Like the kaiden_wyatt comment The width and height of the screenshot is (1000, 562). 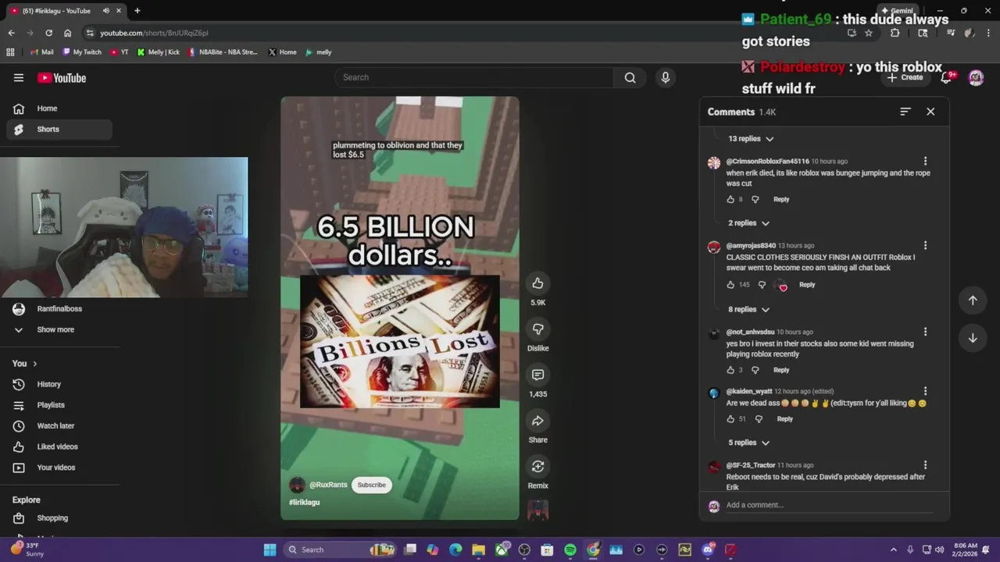click(x=730, y=419)
